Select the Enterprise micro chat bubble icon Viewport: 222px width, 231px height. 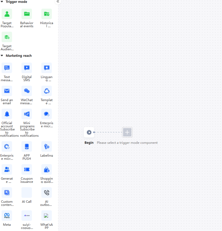pyautogui.click(x=47, y=114)
